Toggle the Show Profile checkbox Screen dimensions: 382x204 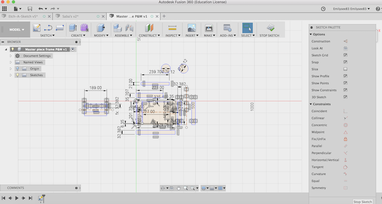(x=345, y=76)
